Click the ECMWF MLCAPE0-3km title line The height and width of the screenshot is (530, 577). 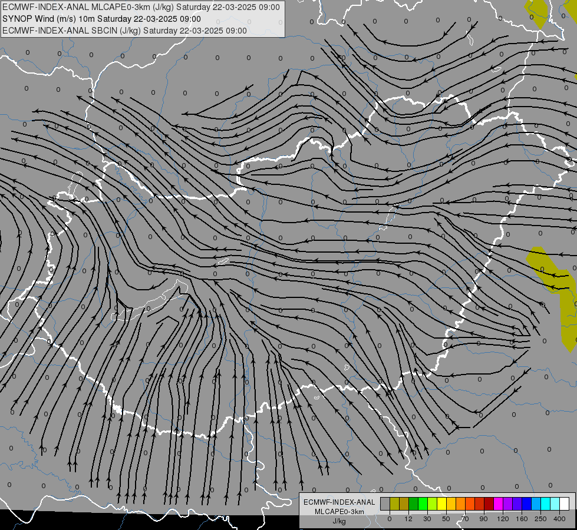(x=141, y=7)
